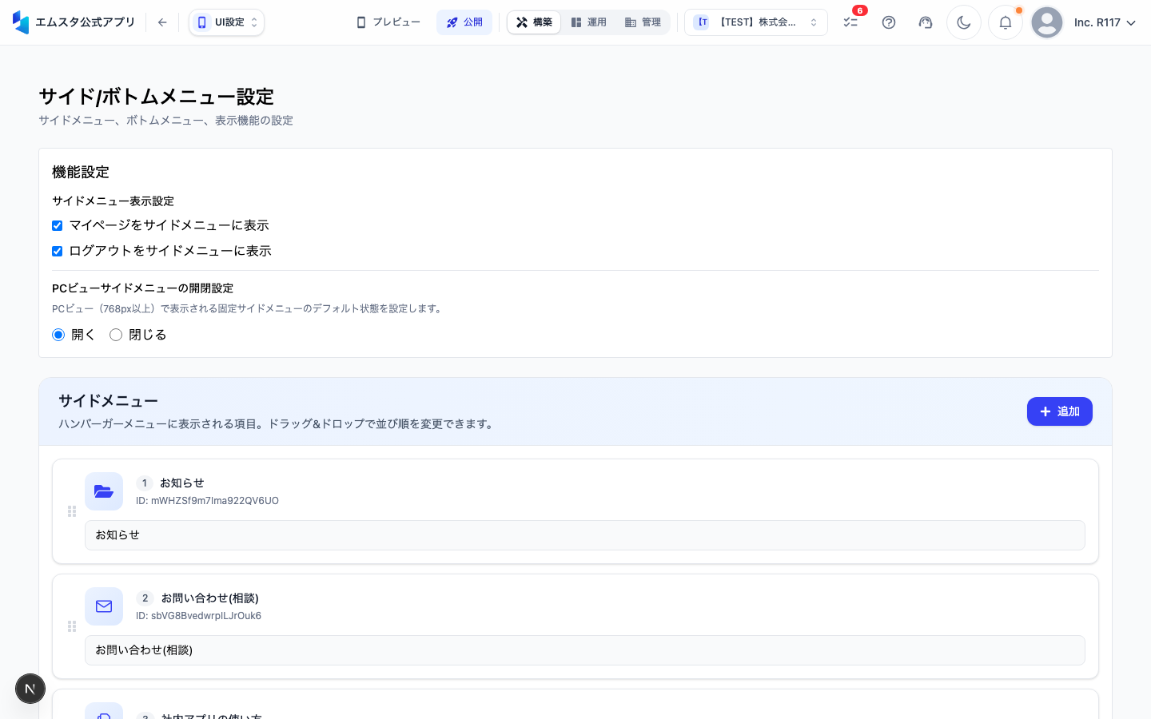
Task: Uncheck マイページをサイドメニューに表示
Action: 58,226
